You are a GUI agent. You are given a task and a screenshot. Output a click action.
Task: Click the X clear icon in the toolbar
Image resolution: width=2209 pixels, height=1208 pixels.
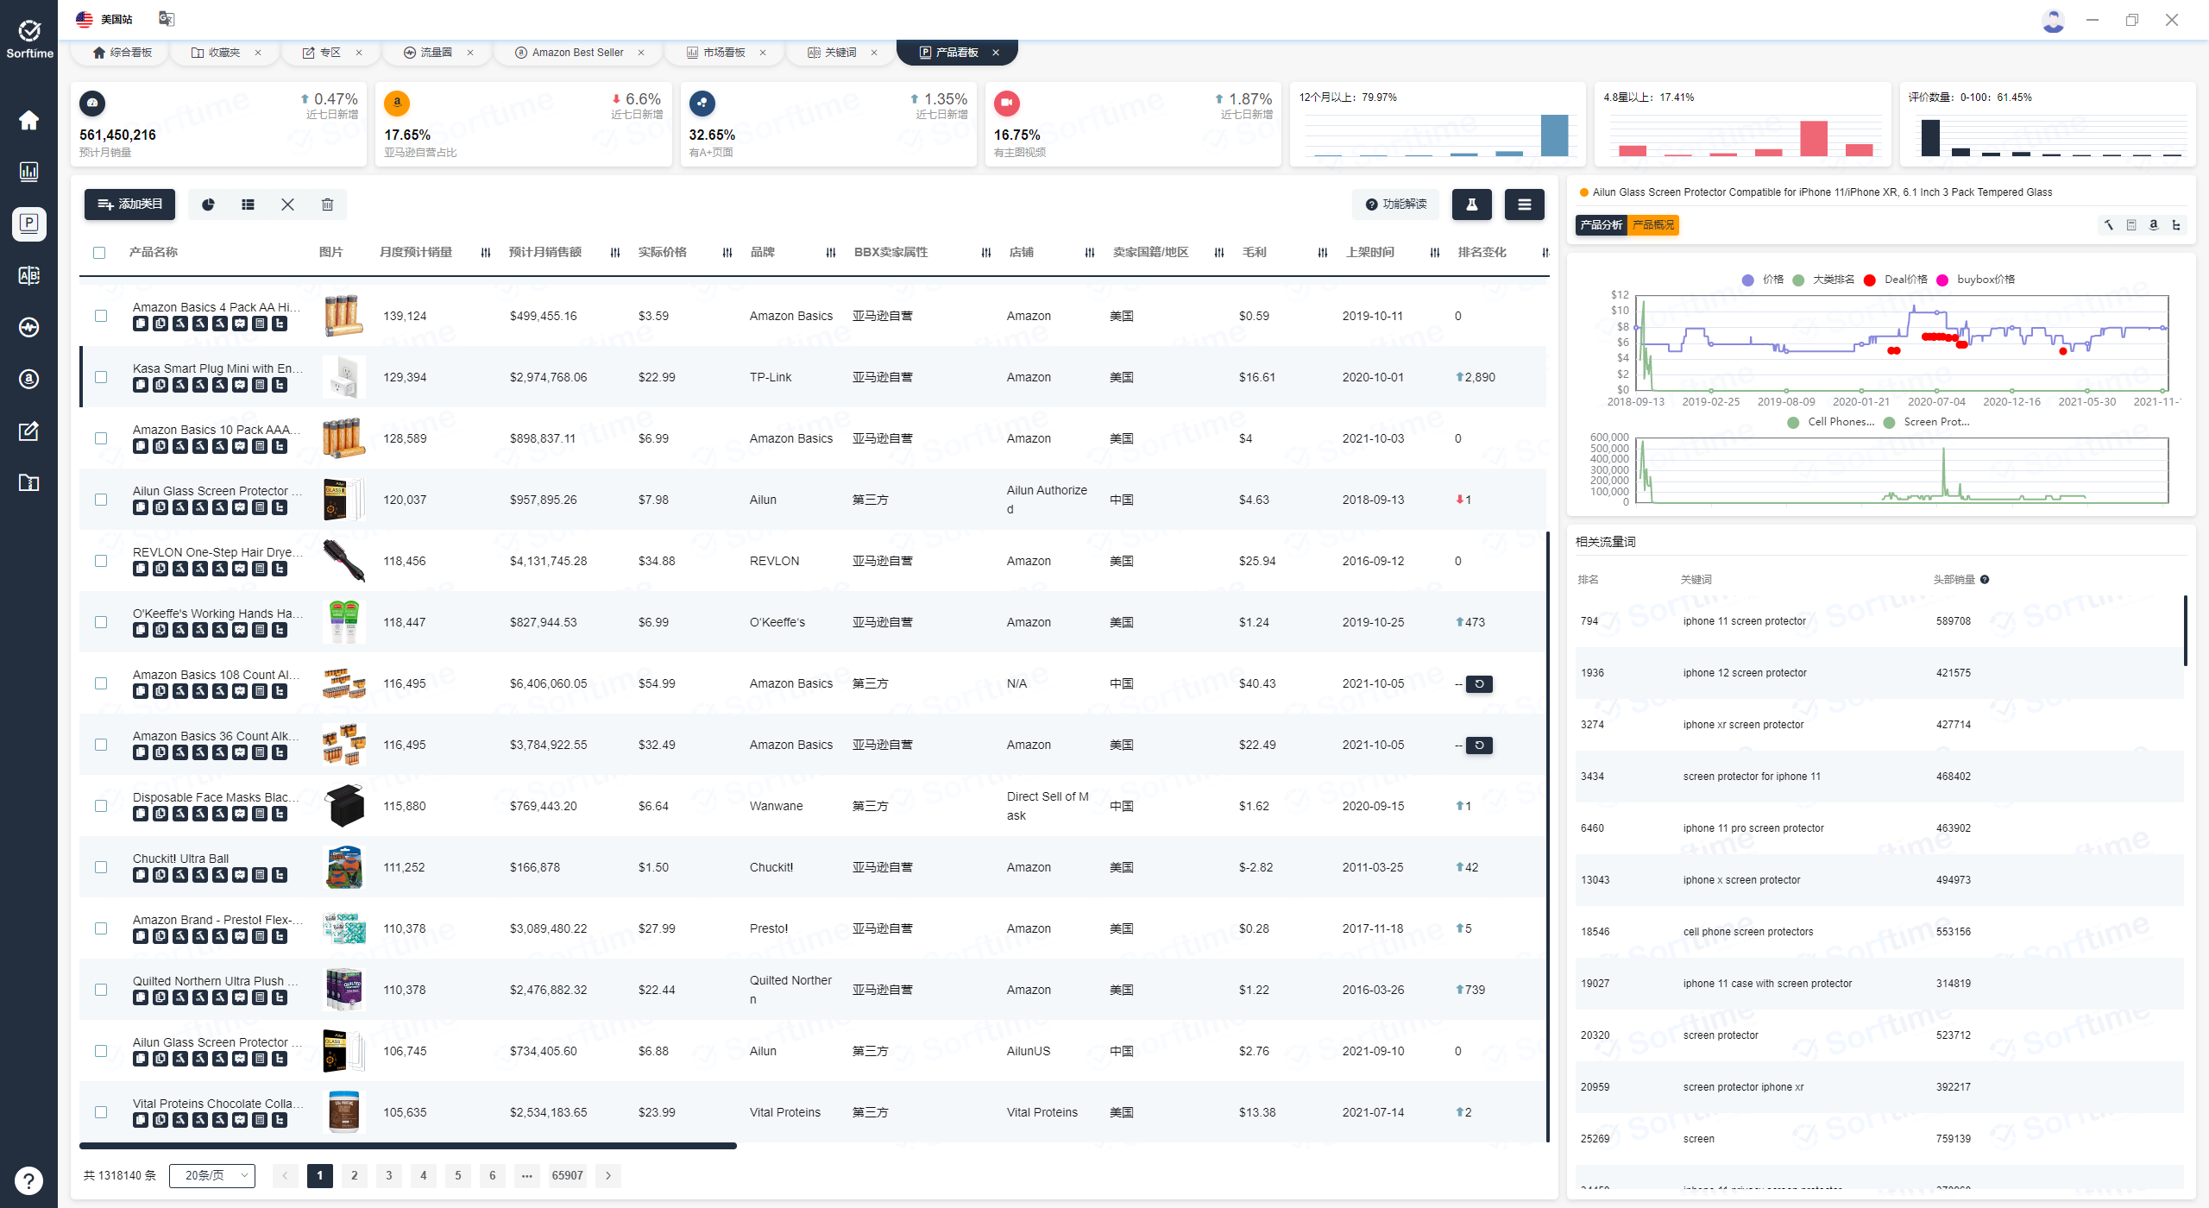[x=287, y=204]
